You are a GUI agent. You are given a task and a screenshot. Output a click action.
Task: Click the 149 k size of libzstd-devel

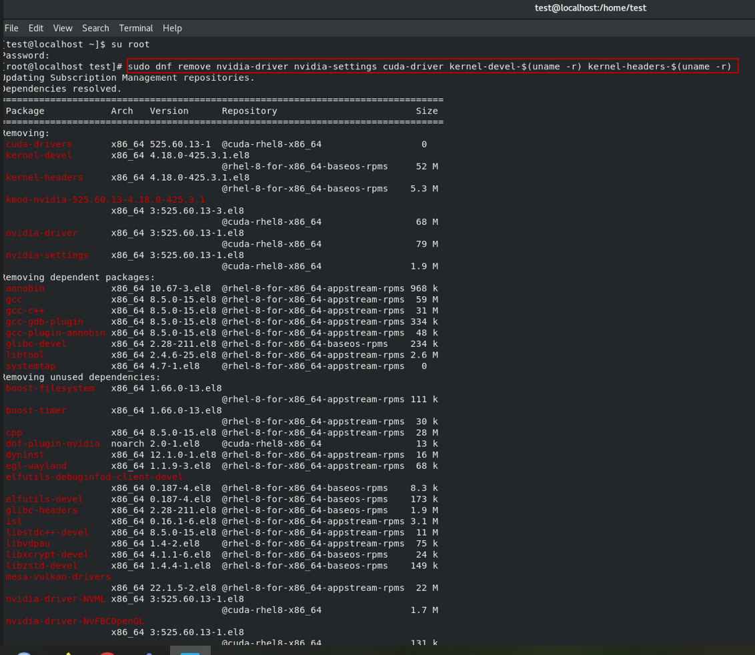[x=424, y=565]
